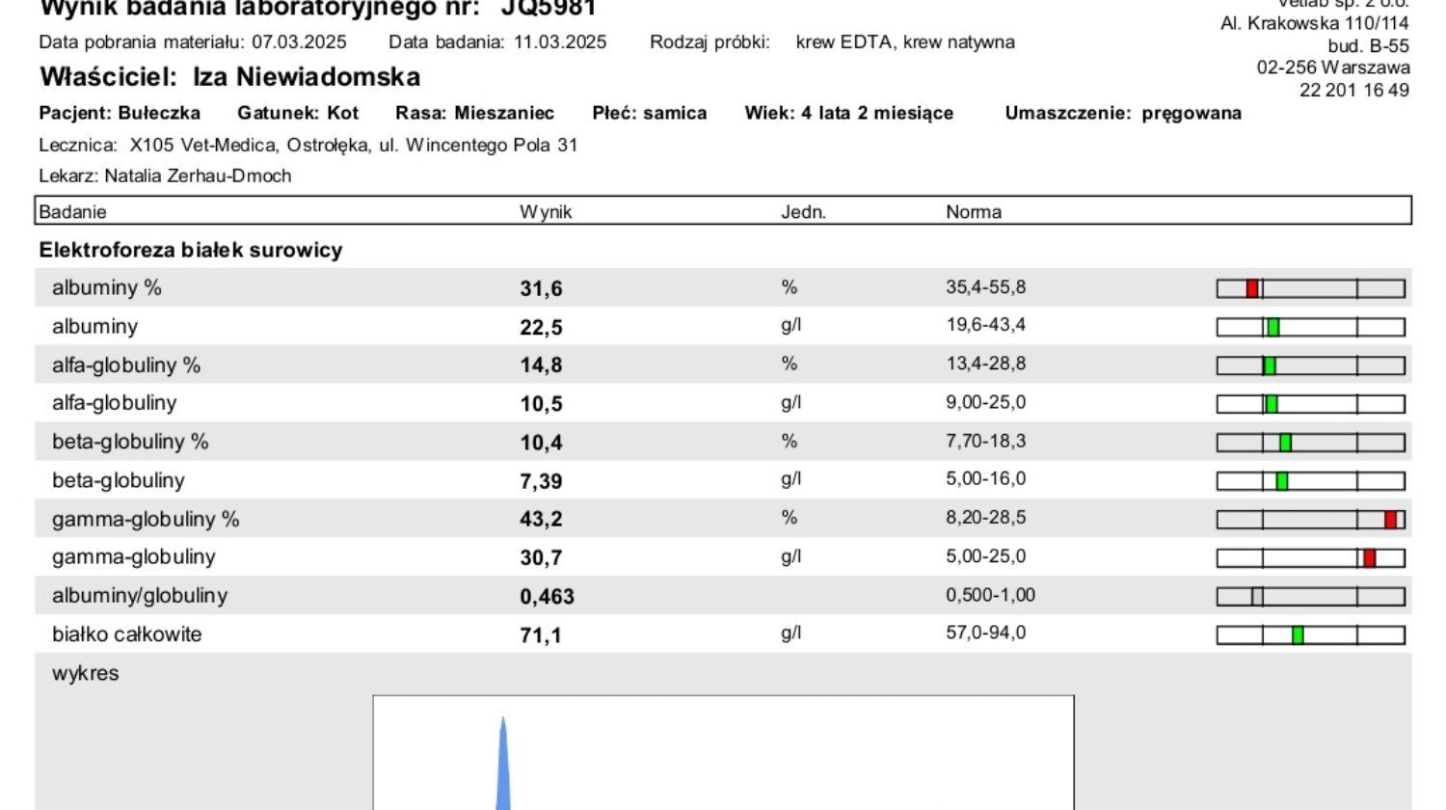
Task: Click sample type 'krew EDTA, krew natywna'
Action: [x=905, y=42]
